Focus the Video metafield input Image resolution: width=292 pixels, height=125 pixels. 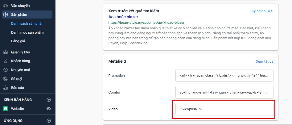pos(224,109)
